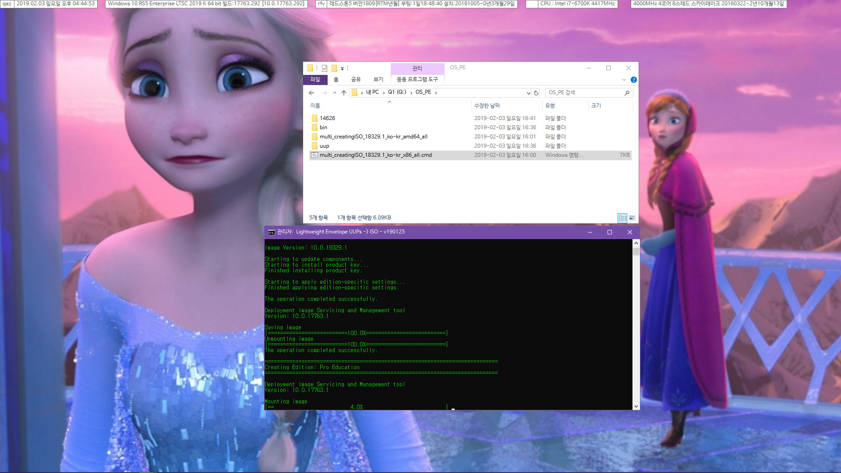841x473 pixels.
Task: Open the 보기 ribbon tab
Action: point(378,79)
